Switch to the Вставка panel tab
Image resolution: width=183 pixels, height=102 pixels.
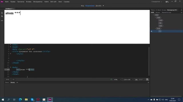tap(164, 10)
